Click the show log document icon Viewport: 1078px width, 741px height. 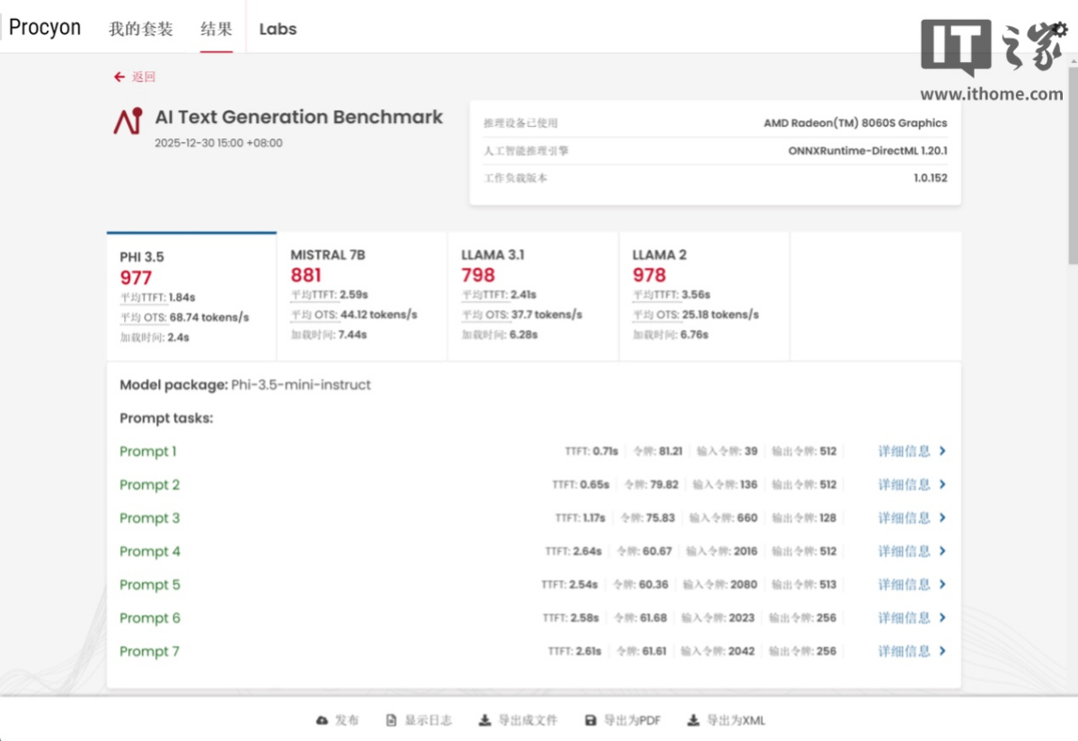point(391,720)
